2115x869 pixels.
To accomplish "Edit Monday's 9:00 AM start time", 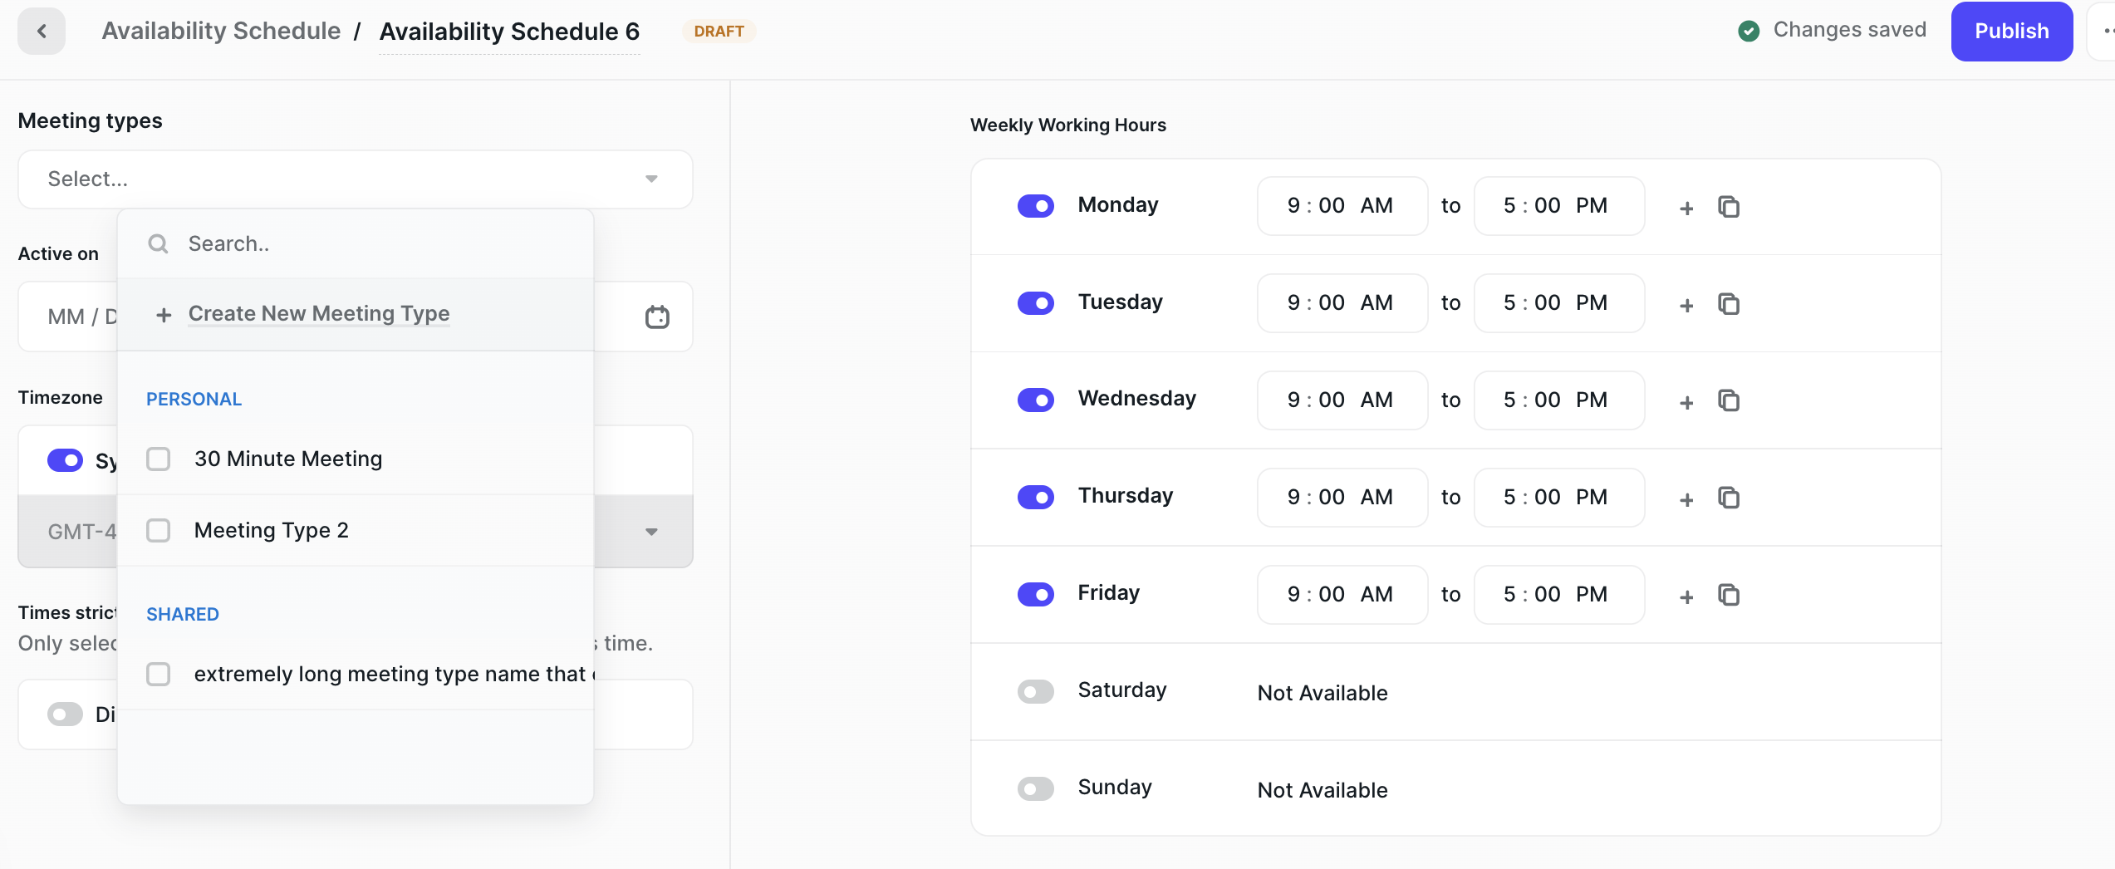I will coord(1341,206).
